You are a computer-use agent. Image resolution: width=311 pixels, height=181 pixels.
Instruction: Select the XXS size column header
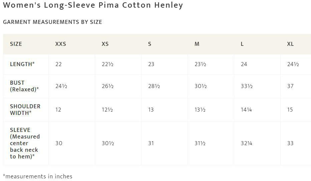[61, 44]
